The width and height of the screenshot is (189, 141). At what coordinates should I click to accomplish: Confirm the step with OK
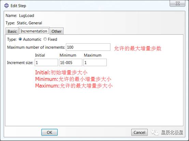point(49,132)
